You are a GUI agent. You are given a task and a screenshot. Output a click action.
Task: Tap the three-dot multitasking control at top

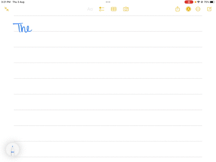point(108,2)
